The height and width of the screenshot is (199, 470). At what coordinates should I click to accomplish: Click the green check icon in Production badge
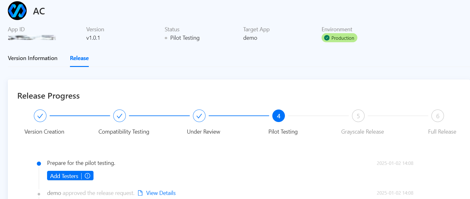[x=327, y=38]
